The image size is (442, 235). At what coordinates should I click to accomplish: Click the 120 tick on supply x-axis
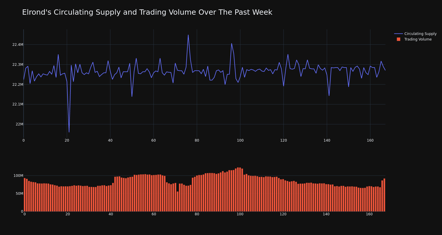coord(283,140)
